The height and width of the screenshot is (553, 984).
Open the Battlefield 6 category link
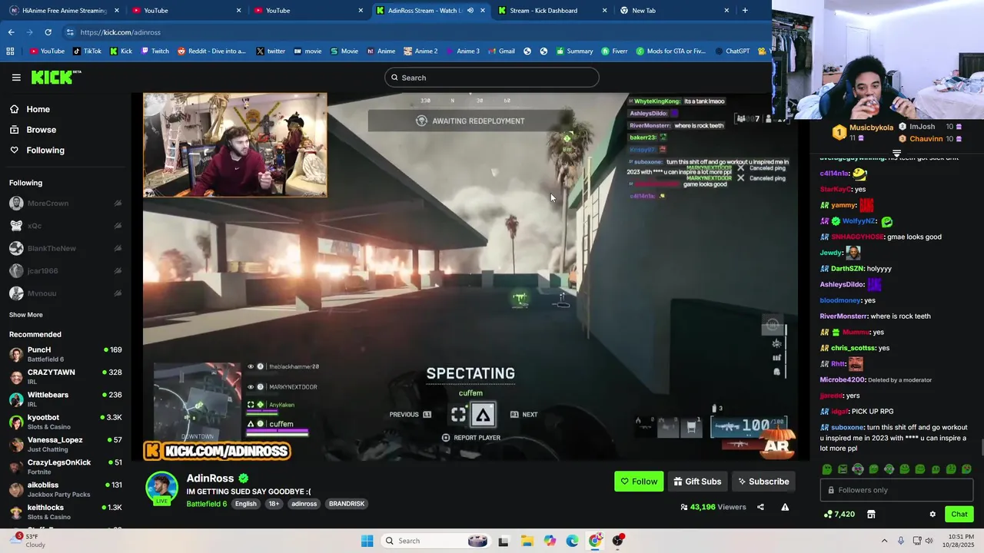click(206, 504)
